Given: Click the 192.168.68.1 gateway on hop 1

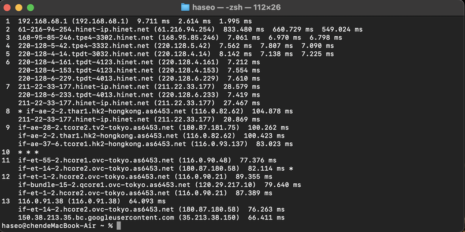Looking at the screenshot, I should tap(43, 21).
